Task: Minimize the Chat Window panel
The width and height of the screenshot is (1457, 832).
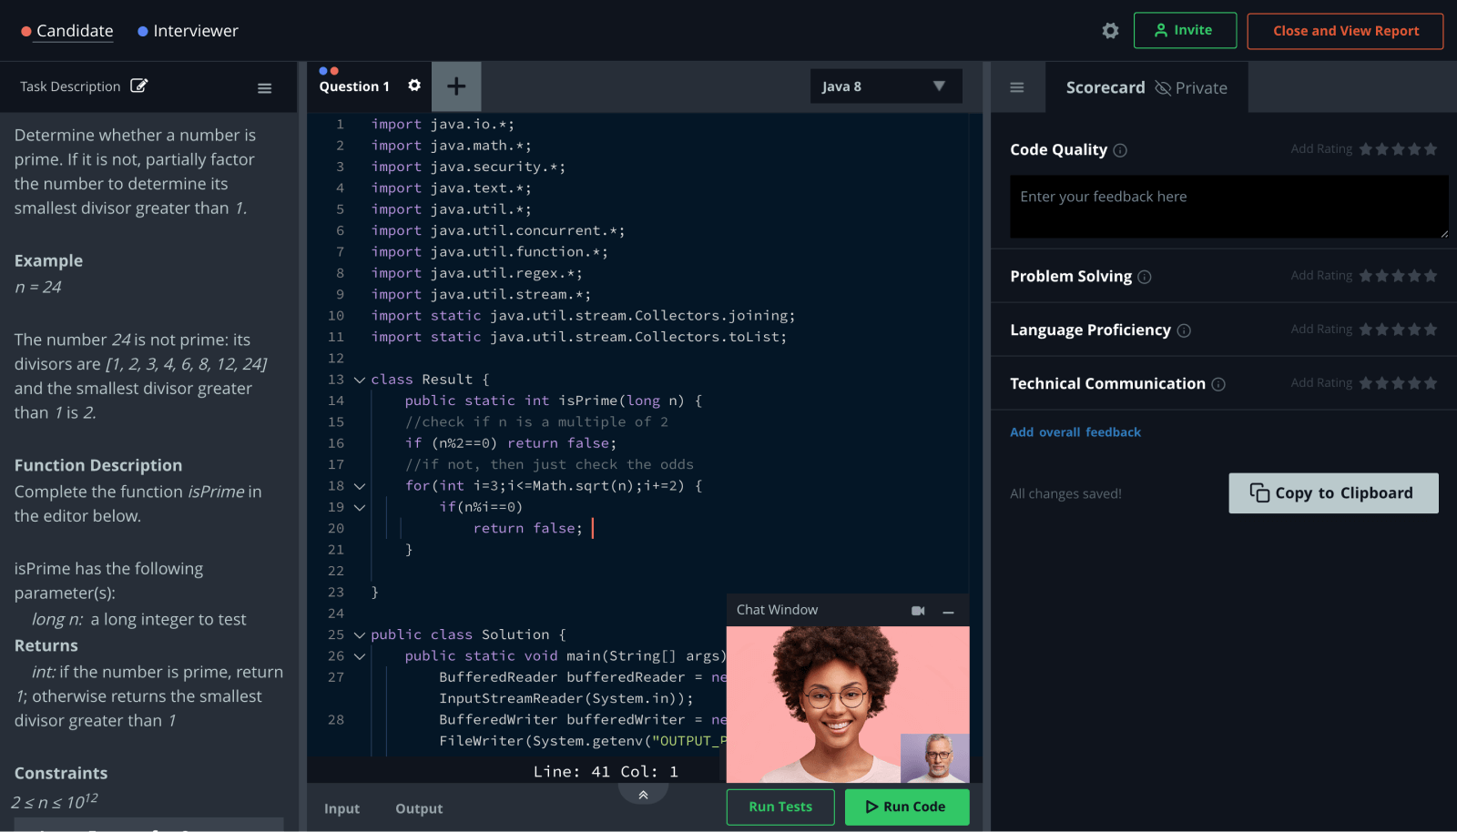Action: click(948, 612)
